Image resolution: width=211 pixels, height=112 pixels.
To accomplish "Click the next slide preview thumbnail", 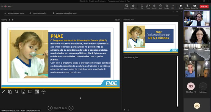I will point(150,37).
